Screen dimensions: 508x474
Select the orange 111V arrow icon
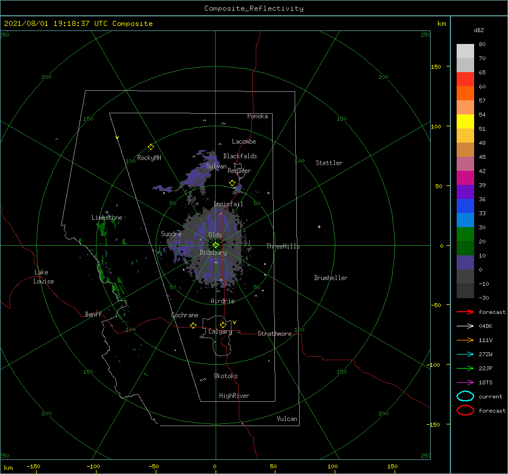coord(465,340)
